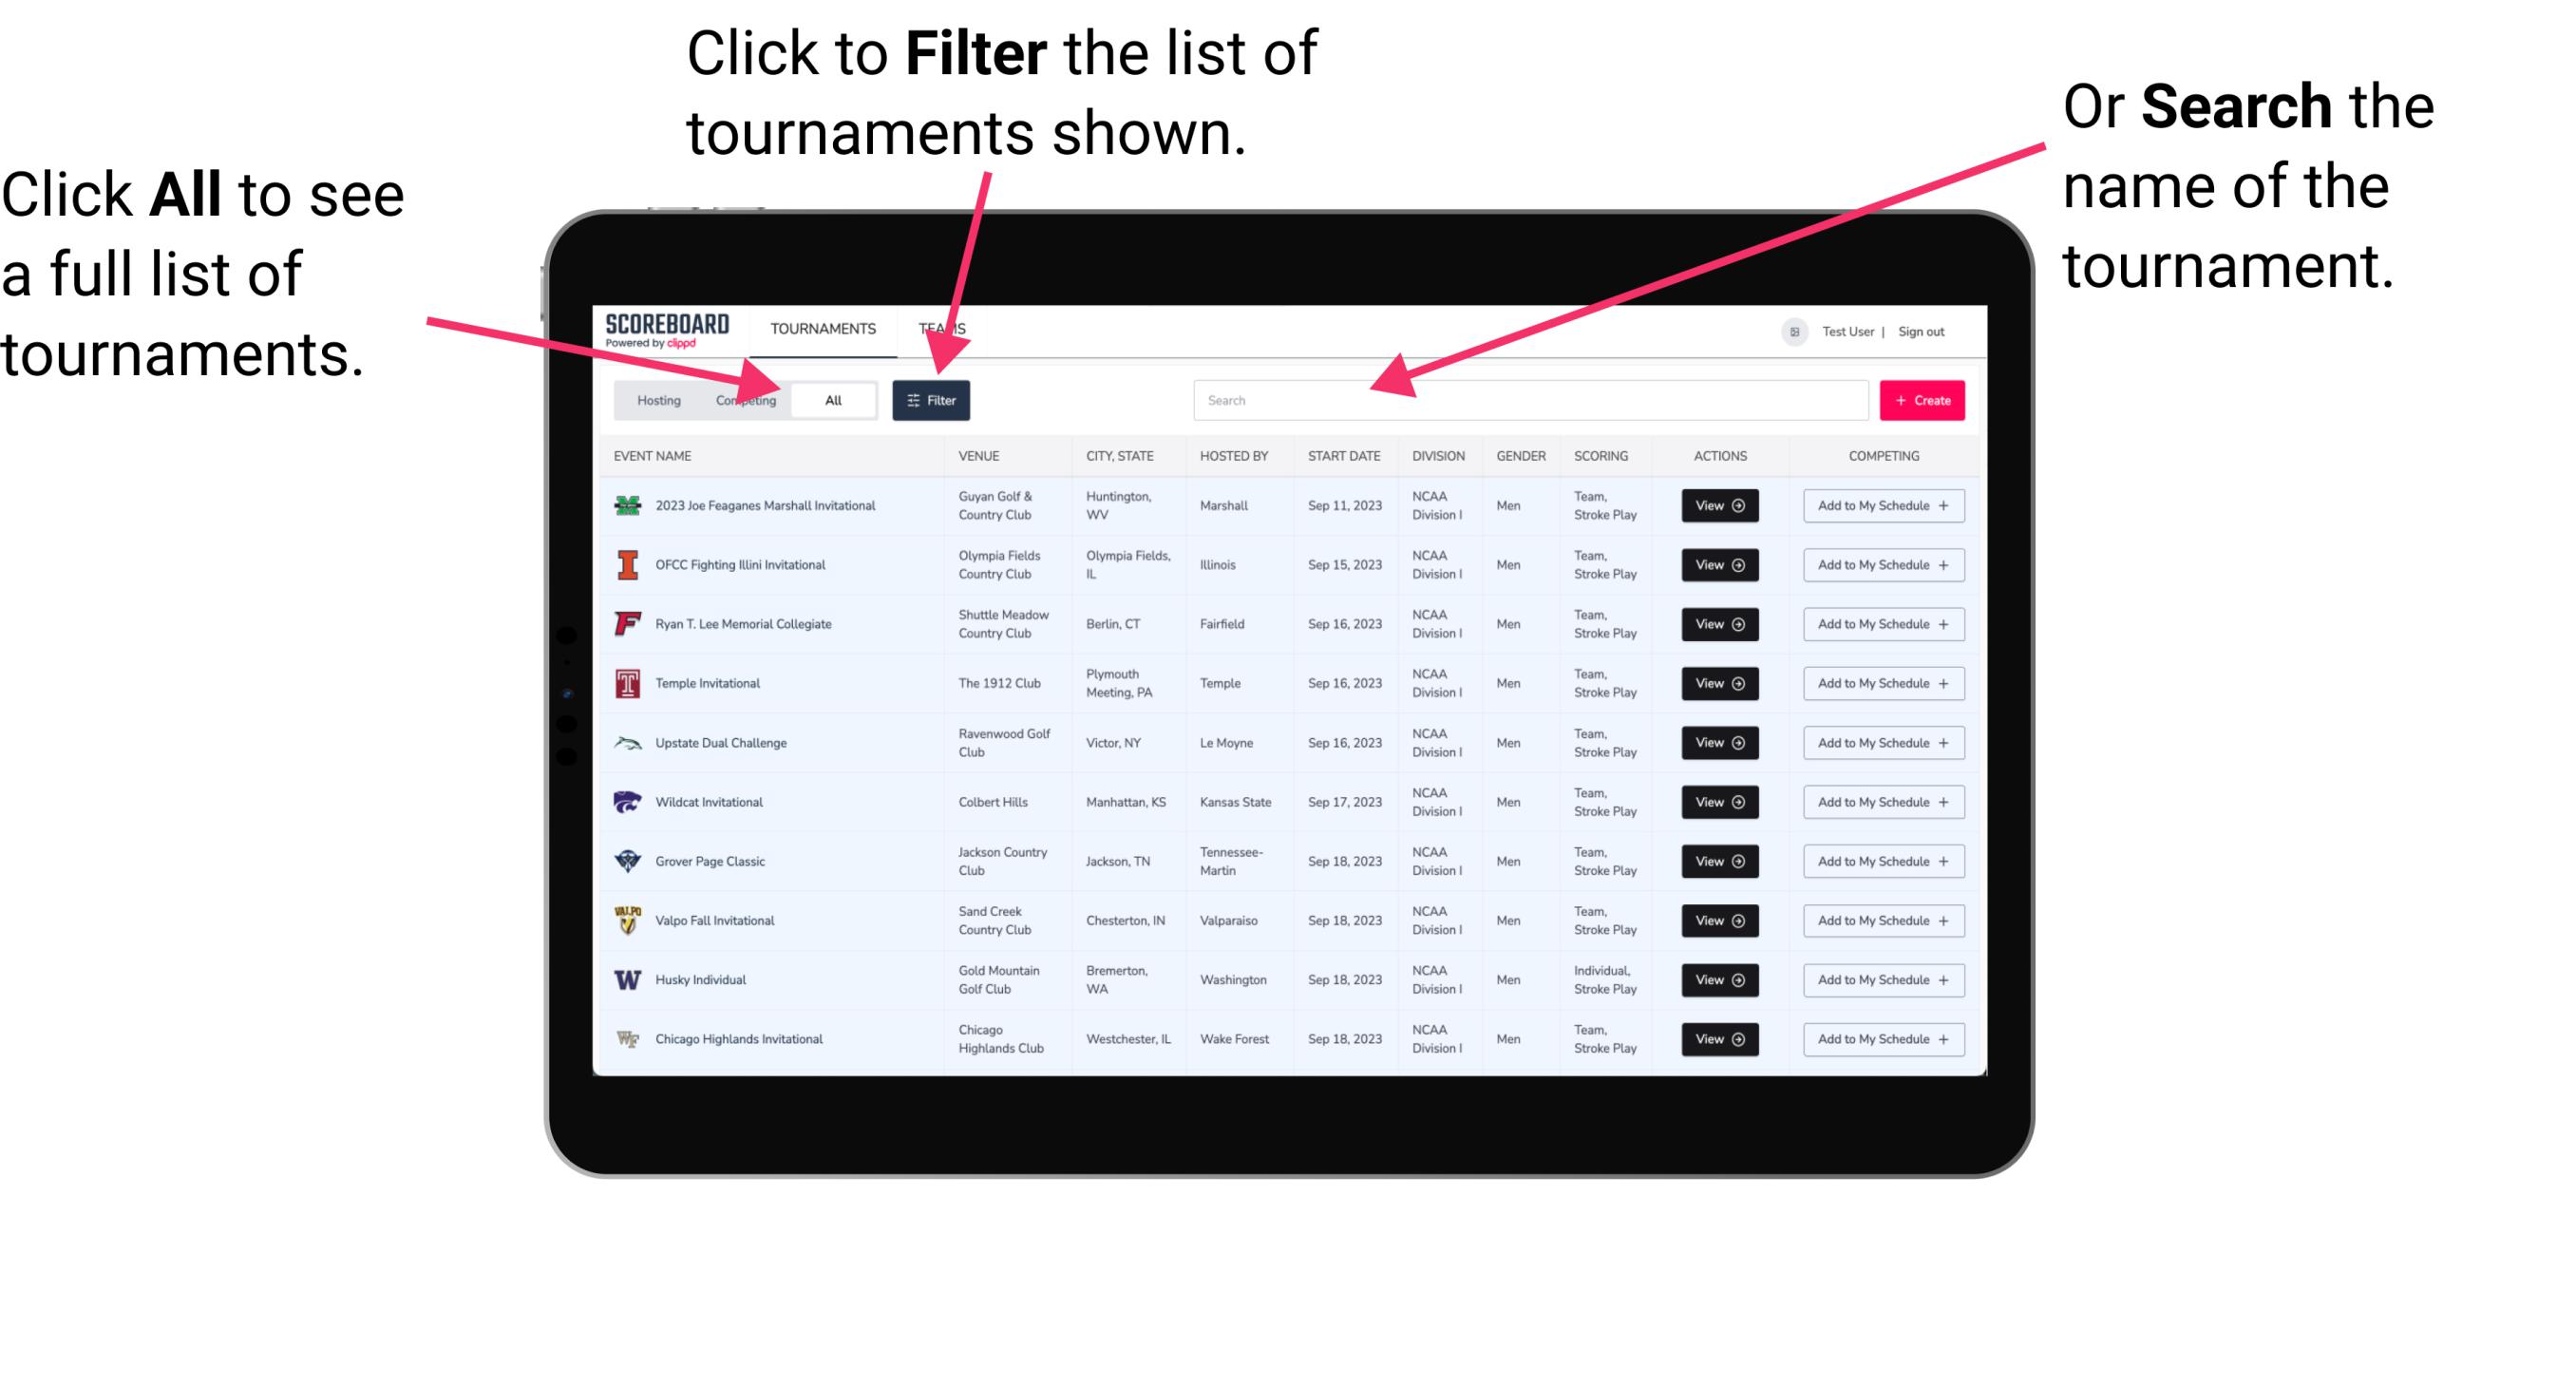The width and height of the screenshot is (2576, 1386).
Task: Toggle the Competing filter tab
Action: 744,399
